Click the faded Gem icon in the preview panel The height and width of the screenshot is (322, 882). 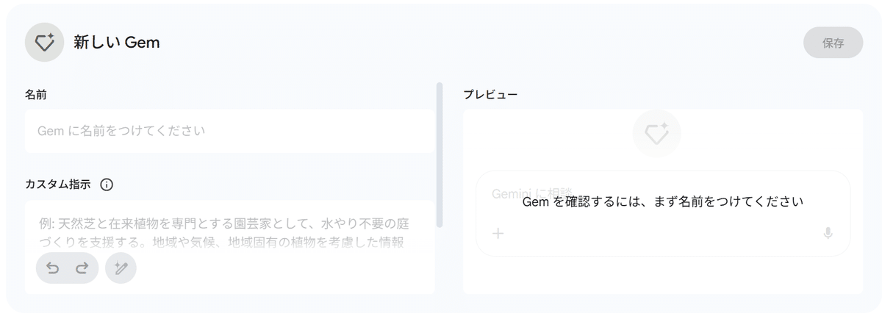[656, 134]
